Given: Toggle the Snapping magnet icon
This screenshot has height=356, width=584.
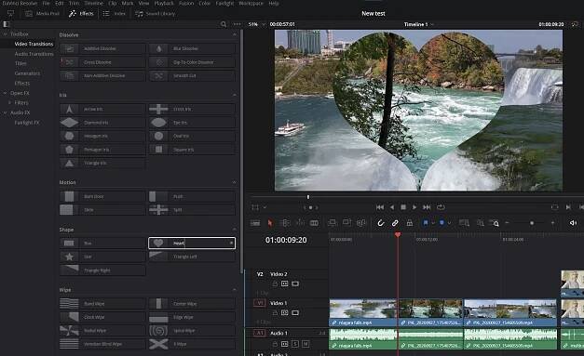Looking at the screenshot, I should pyautogui.click(x=380, y=222).
